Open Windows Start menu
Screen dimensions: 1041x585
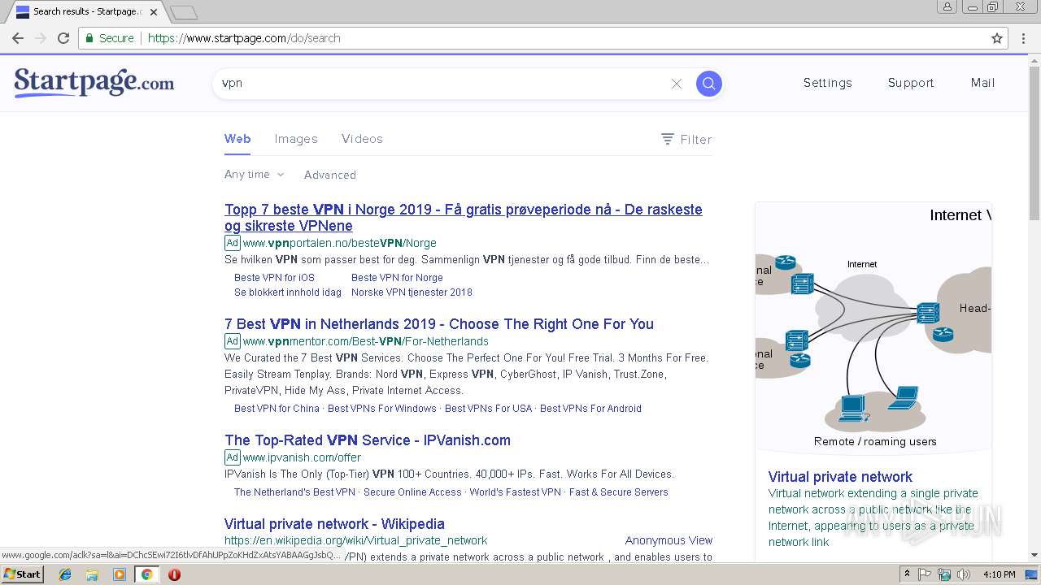point(22,574)
